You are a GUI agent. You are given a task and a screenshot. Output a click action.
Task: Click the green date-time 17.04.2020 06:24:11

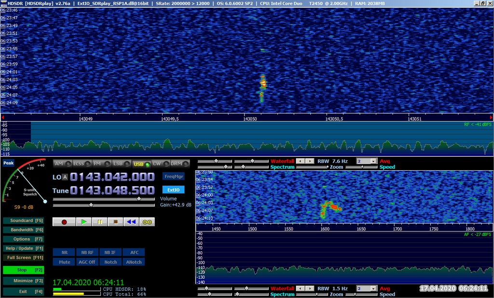click(88, 282)
